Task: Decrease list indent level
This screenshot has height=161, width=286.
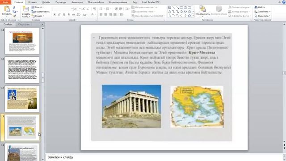Action: 116,9
